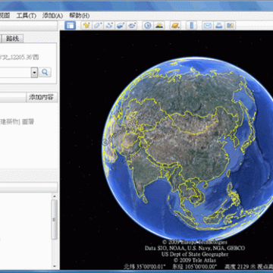Open the search box dropdown arrow
This screenshot has width=273, height=273.
coord(34,73)
